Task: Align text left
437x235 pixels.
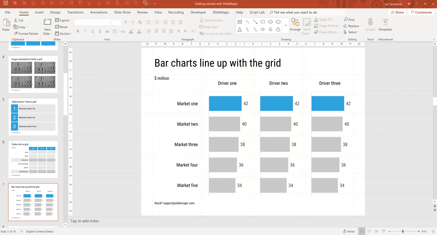Action: (x=149, y=31)
